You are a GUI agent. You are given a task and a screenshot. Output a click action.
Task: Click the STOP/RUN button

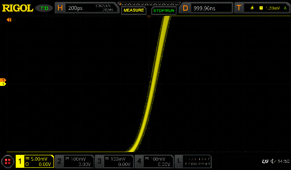[x=163, y=11]
